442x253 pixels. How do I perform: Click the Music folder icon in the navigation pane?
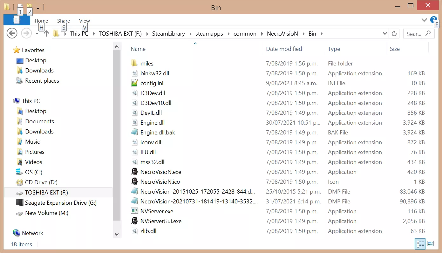[x=20, y=142]
